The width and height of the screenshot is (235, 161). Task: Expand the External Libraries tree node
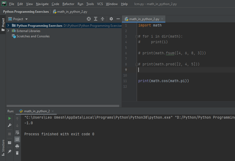[x=8, y=31]
